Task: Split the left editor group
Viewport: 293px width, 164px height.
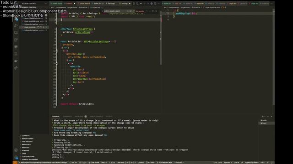Action: pos(155,4)
